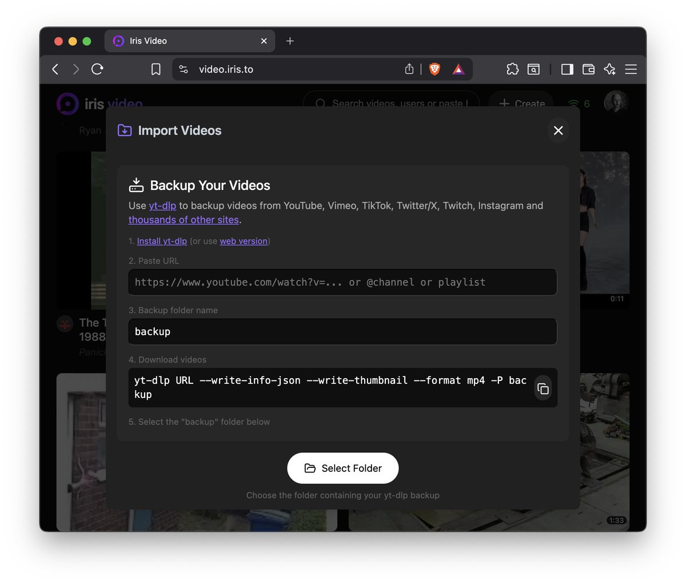Toggle the browser sidebar panel
Image resolution: width=686 pixels, height=584 pixels.
click(x=567, y=69)
